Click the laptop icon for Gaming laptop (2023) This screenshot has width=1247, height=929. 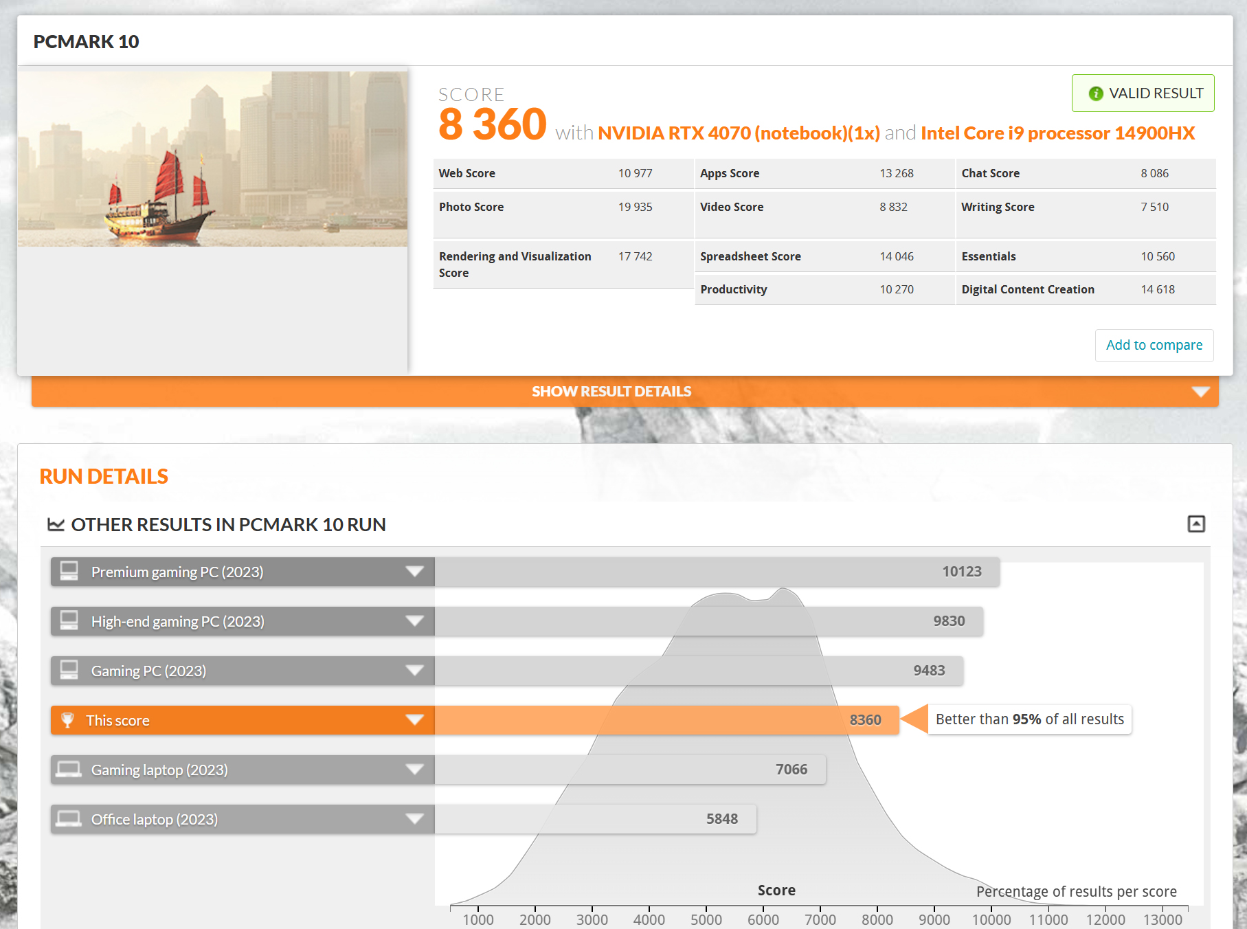69,770
